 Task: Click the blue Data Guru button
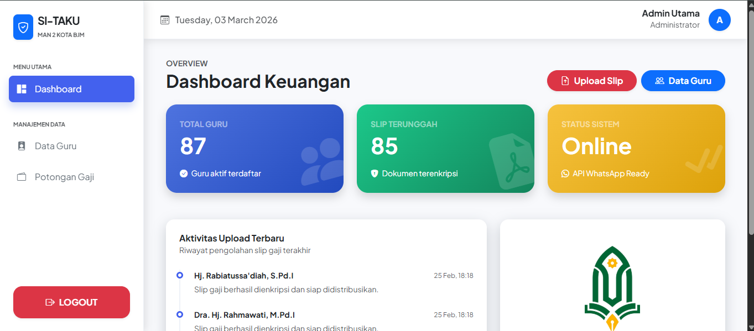click(683, 81)
